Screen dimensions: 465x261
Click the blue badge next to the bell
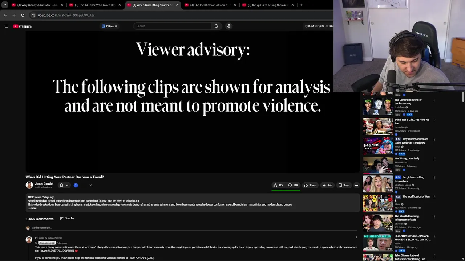(76, 185)
